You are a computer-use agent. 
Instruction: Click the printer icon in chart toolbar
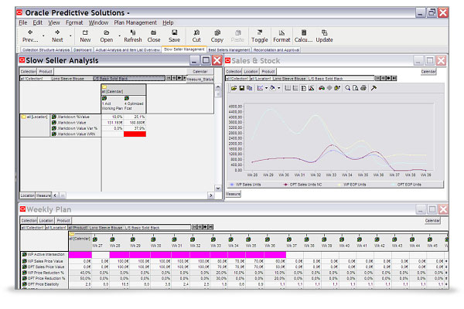pos(363,88)
